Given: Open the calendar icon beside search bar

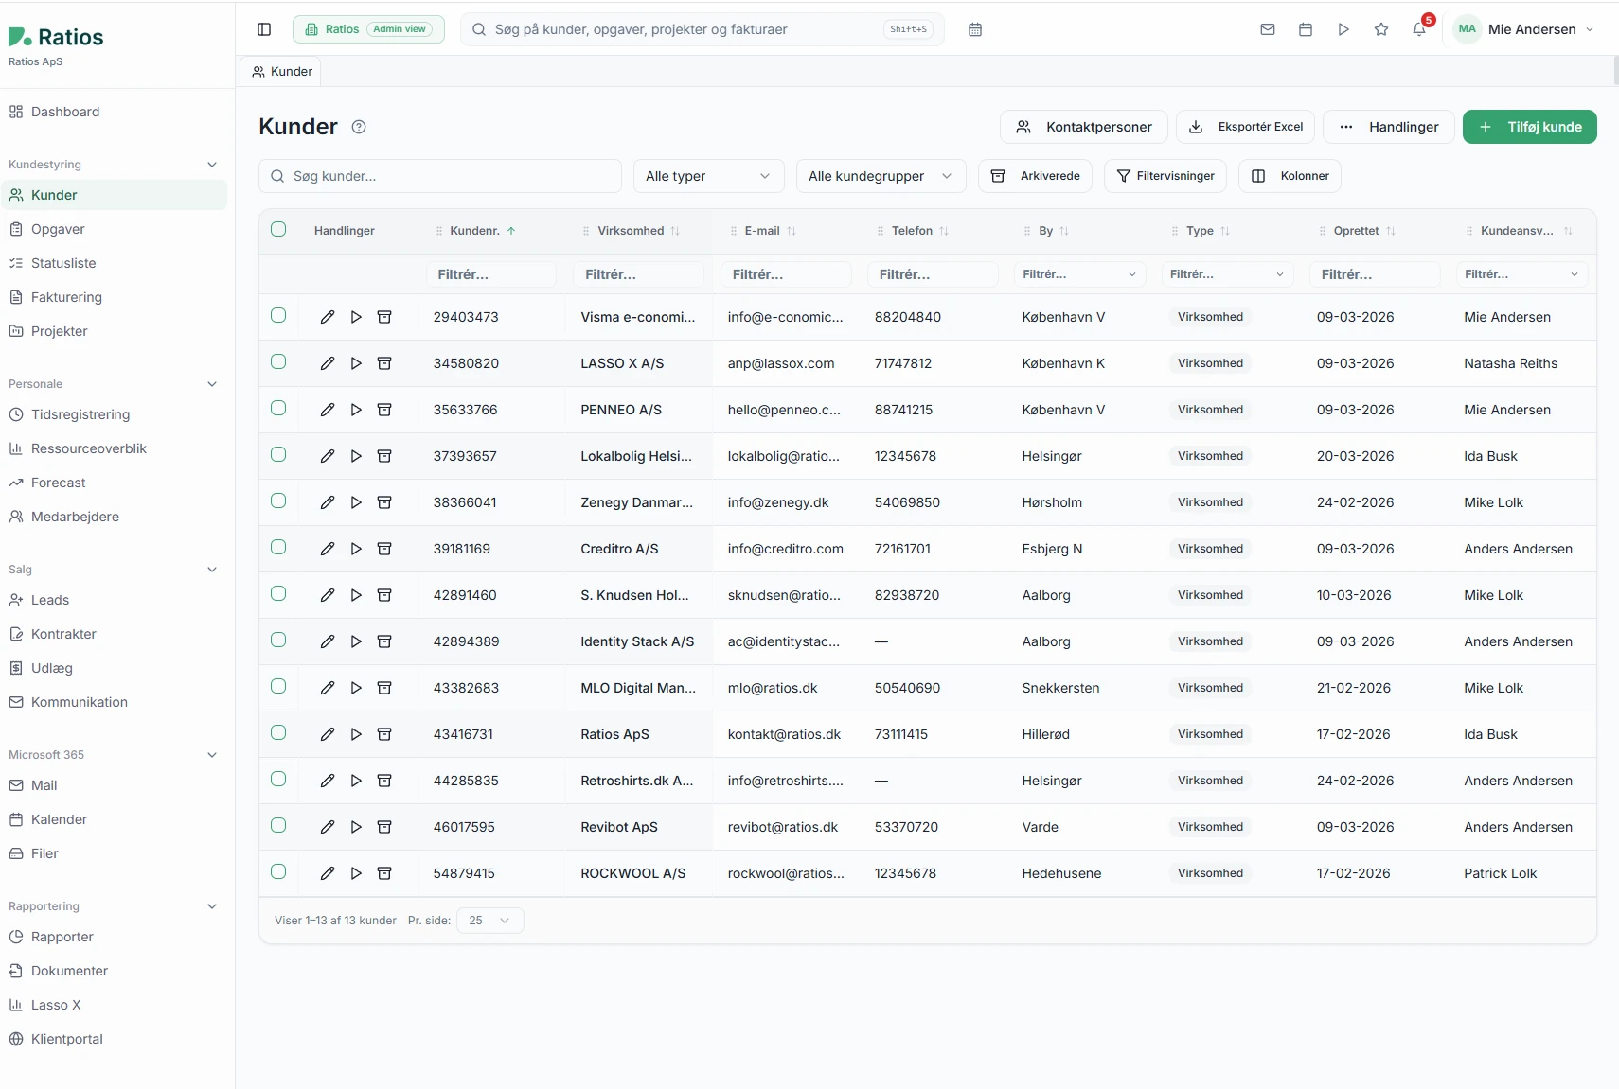Looking at the screenshot, I should click(975, 29).
